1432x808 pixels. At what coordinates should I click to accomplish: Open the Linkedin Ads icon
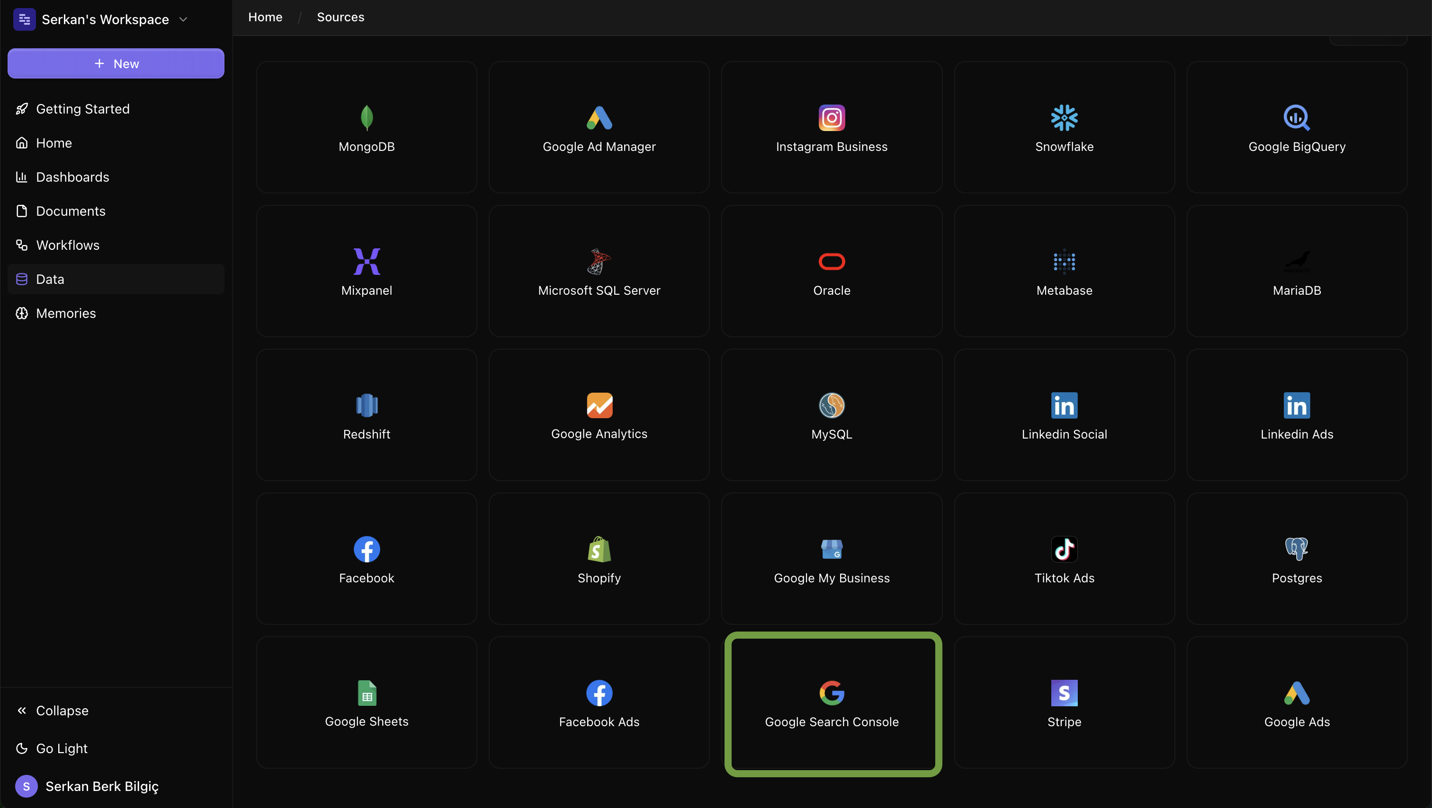click(1297, 405)
